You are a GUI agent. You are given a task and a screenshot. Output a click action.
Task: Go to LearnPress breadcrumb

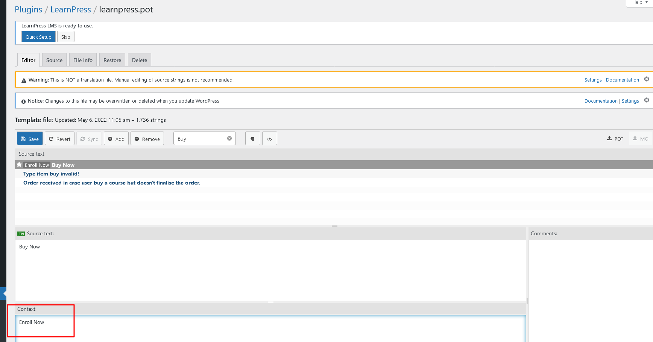click(x=70, y=9)
